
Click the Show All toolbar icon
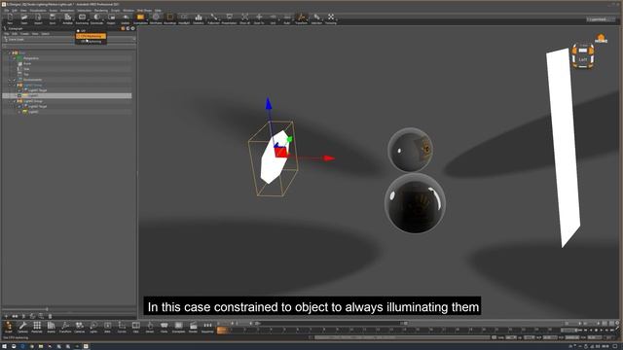pyautogui.click(x=244, y=18)
